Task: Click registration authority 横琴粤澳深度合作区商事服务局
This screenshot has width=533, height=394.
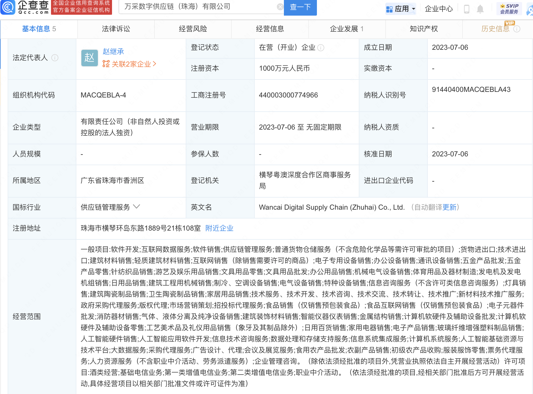Action: [305, 181]
